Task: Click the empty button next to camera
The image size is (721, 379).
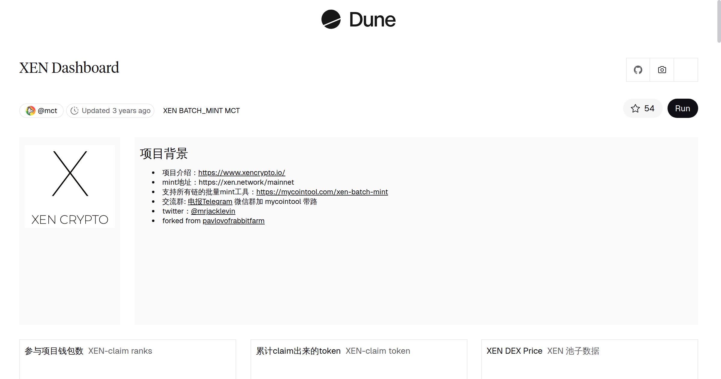Action: click(x=686, y=70)
